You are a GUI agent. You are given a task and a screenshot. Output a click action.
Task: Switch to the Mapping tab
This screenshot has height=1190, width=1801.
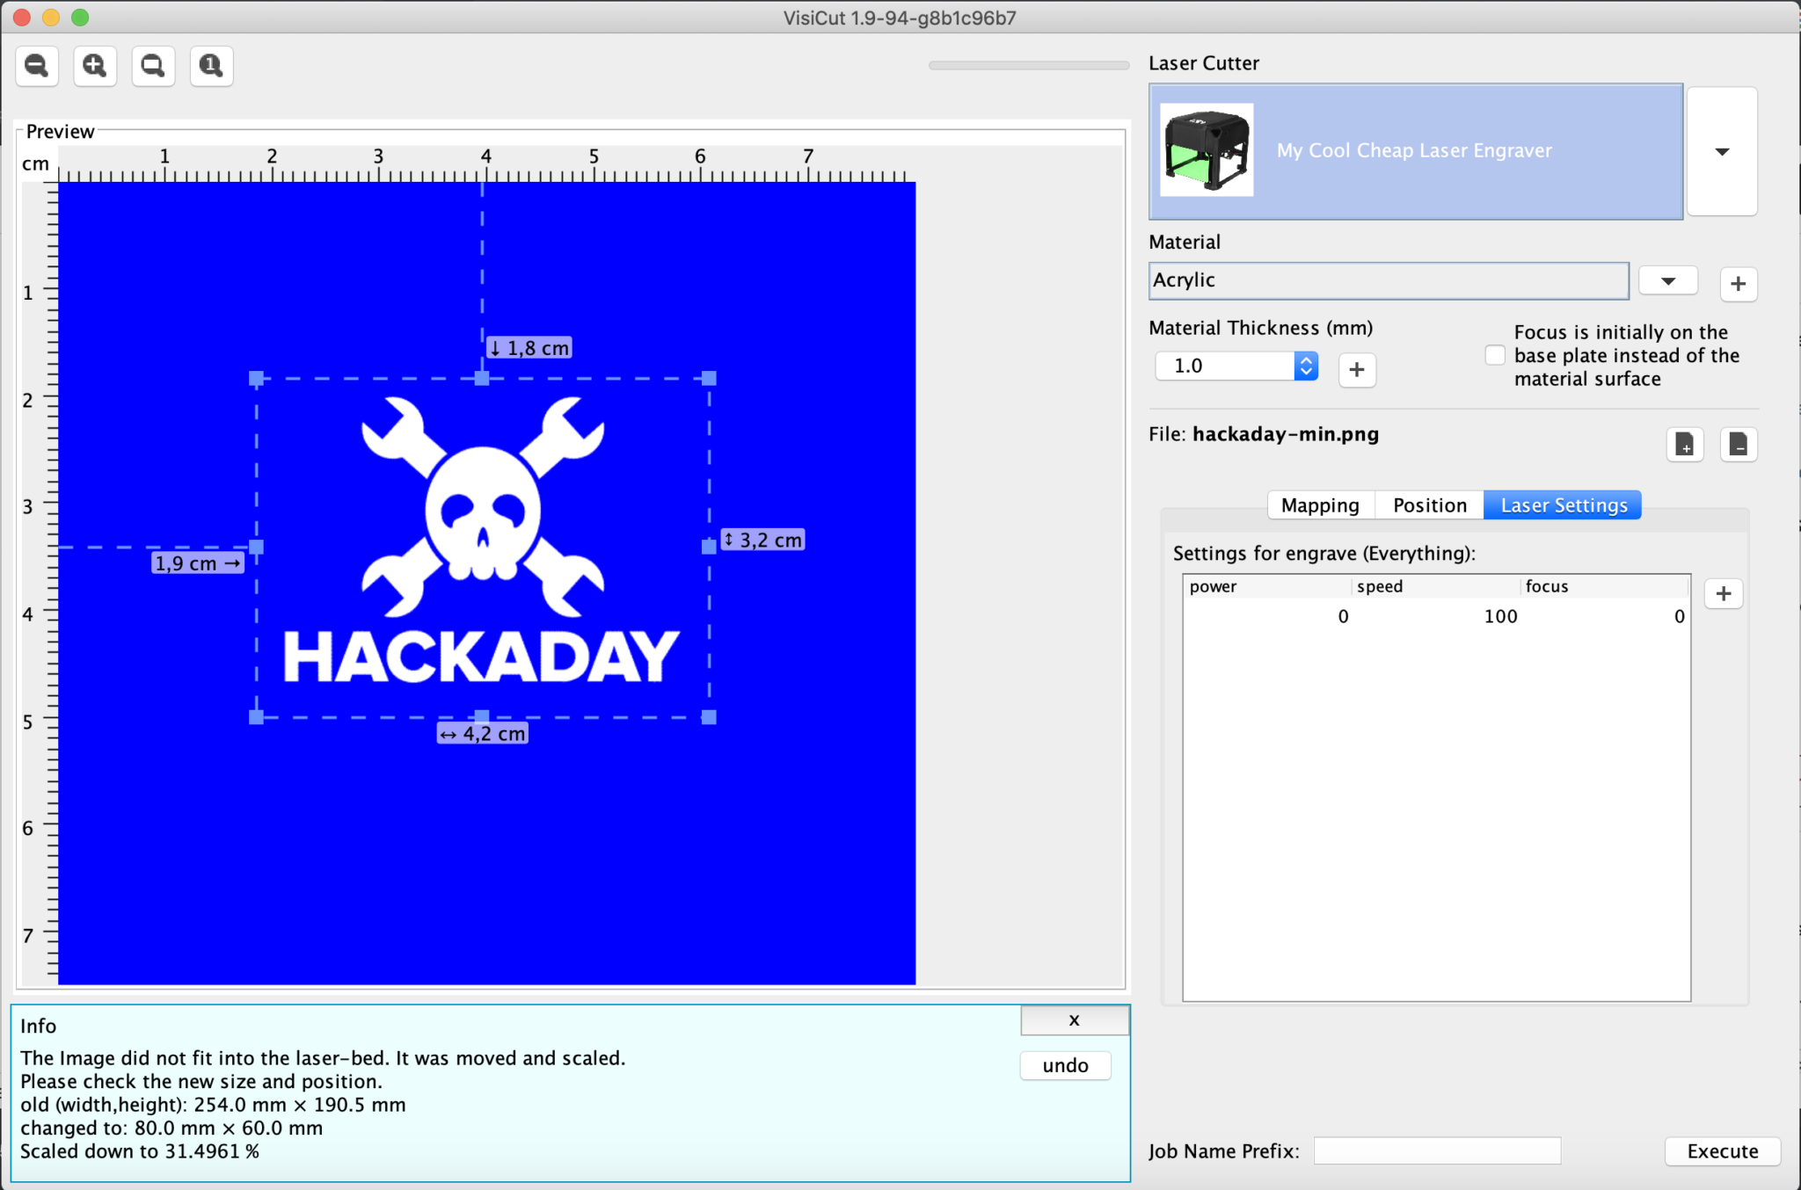[1320, 504]
